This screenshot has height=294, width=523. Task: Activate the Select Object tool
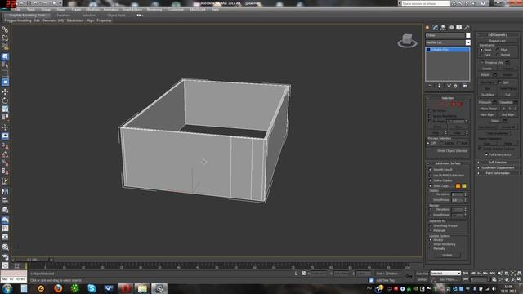click(x=5, y=56)
